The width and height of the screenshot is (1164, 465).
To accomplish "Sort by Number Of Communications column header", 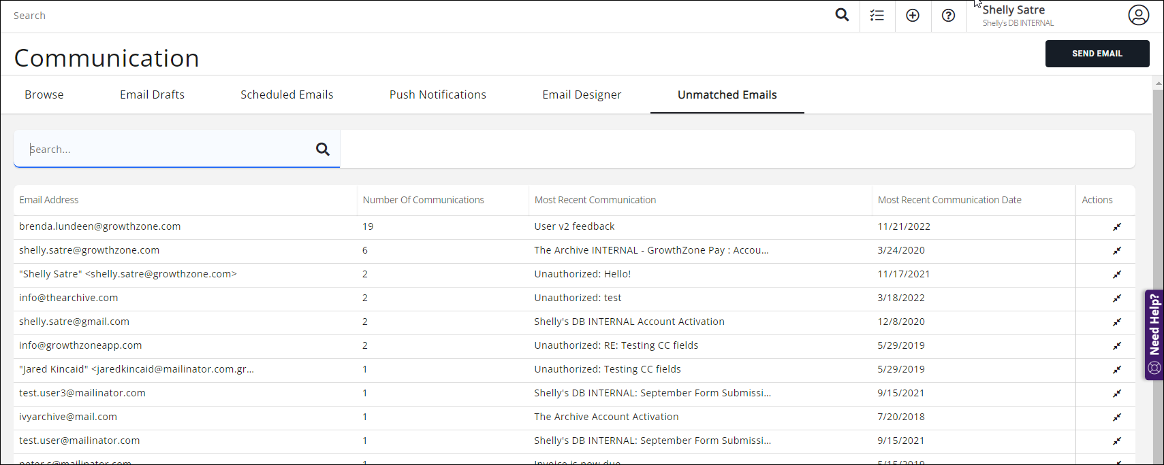I will coord(423,200).
